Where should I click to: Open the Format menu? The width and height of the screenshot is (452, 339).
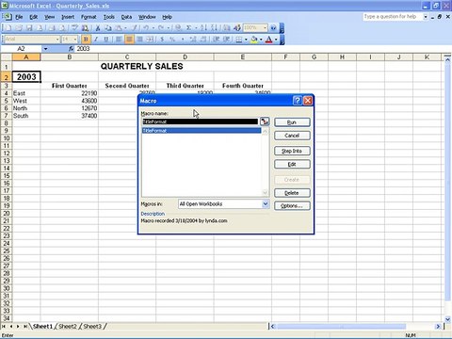pyautogui.click(x=89, y=17)
